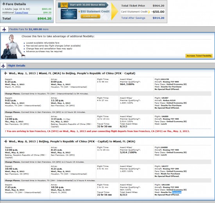This screenshot has height=203, width=215.
Task: Click the Start with 30,000 Bonus Miles banner
Action: pos(83,5)
